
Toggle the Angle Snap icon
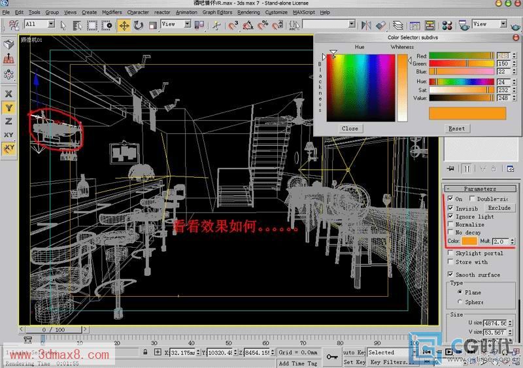click(248, 25)
